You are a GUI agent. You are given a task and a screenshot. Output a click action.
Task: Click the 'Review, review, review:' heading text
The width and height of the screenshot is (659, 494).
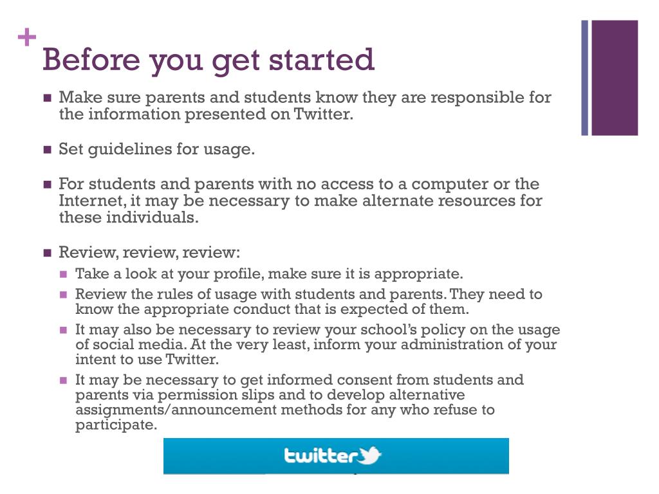pos(149,252)
